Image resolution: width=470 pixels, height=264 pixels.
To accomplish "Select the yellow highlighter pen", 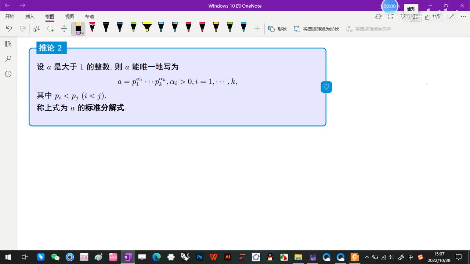I will pos(147,27).
